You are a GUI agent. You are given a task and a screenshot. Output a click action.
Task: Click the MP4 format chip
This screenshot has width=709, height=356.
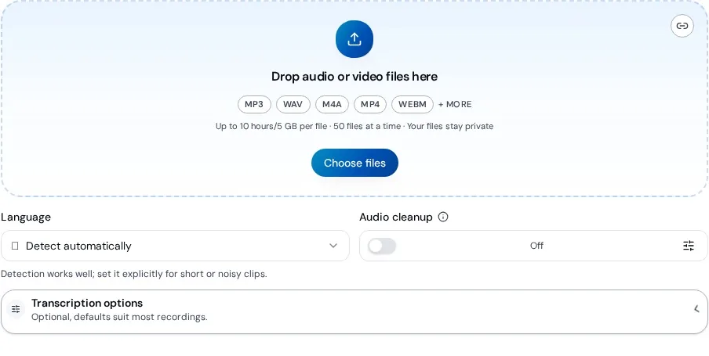[370, 104]
